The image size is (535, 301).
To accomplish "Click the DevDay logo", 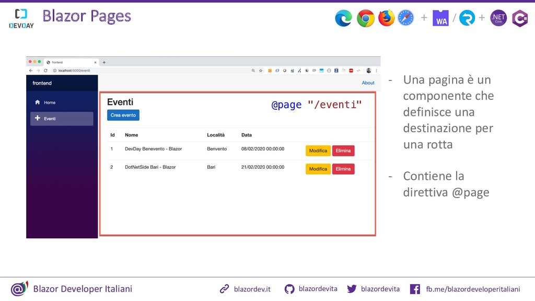I will (21, 18).
